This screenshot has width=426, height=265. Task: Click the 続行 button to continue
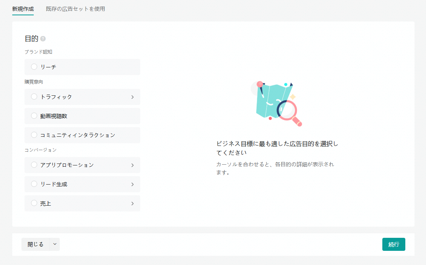(393, 244)
